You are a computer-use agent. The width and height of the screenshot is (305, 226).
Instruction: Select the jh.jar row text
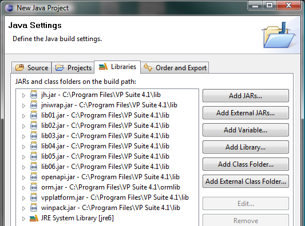point(101,95)
